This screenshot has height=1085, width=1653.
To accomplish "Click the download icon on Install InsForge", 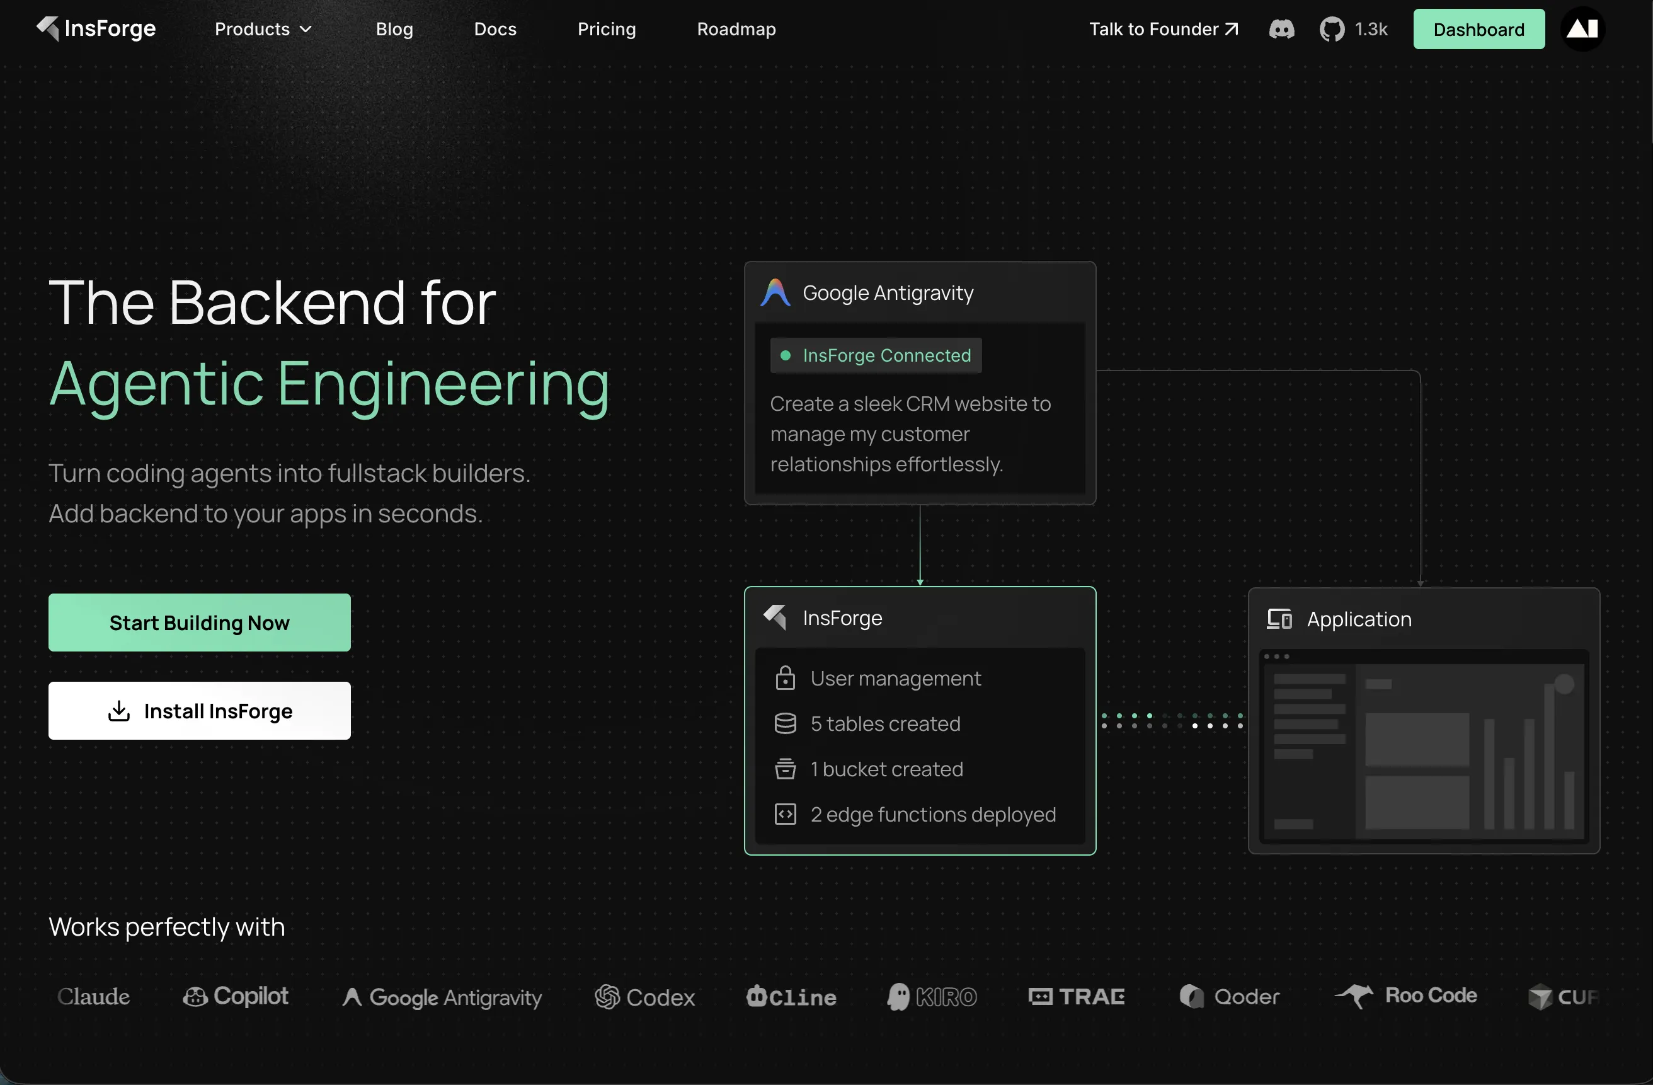I will tap(119, 711).
